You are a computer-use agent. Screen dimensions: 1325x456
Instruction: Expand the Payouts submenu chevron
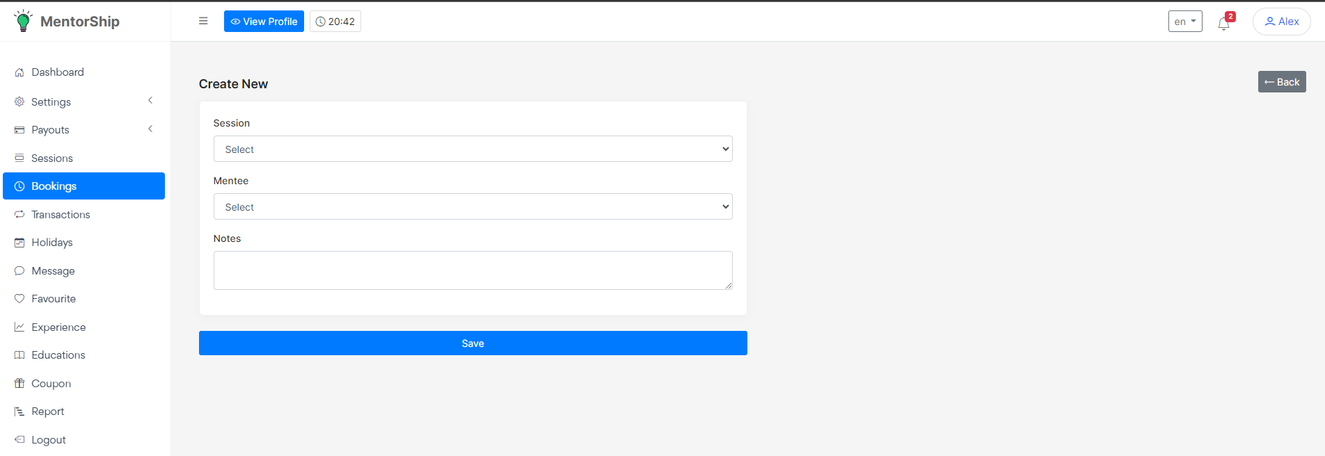150,129
